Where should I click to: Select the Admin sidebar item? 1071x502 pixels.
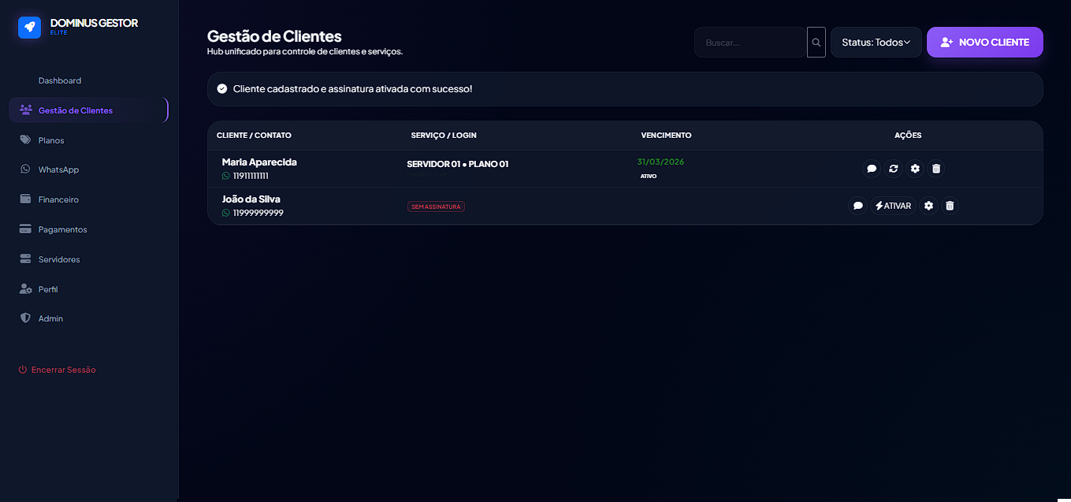tap(50, 319)
